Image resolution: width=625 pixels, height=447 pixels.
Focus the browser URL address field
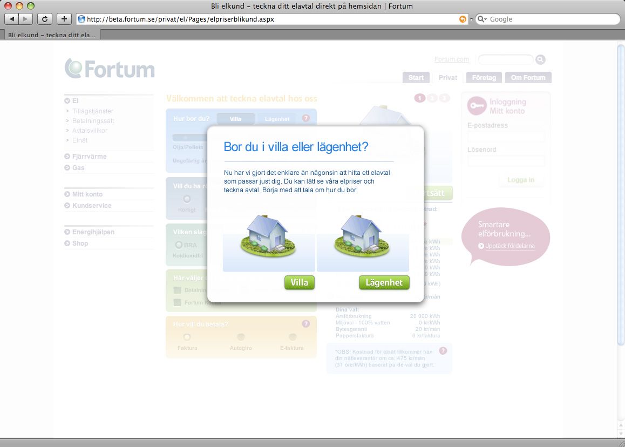(x=271, y=19)
